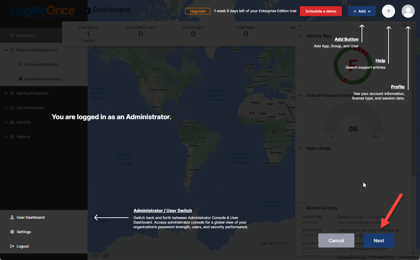Image resolution: width=420 pixels, height=260 pixels.
Task: Open the Terms of Use map link
Action: tap(408, 257)
